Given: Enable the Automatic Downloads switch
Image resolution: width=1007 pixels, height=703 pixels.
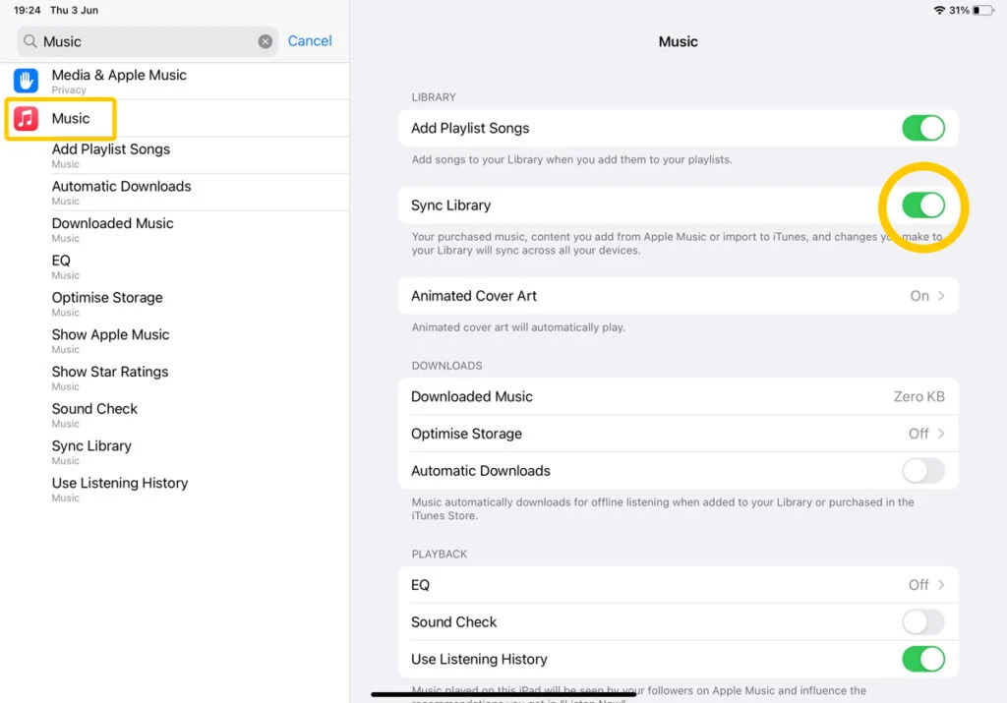Looking at the screenshot, I should 922,471.
